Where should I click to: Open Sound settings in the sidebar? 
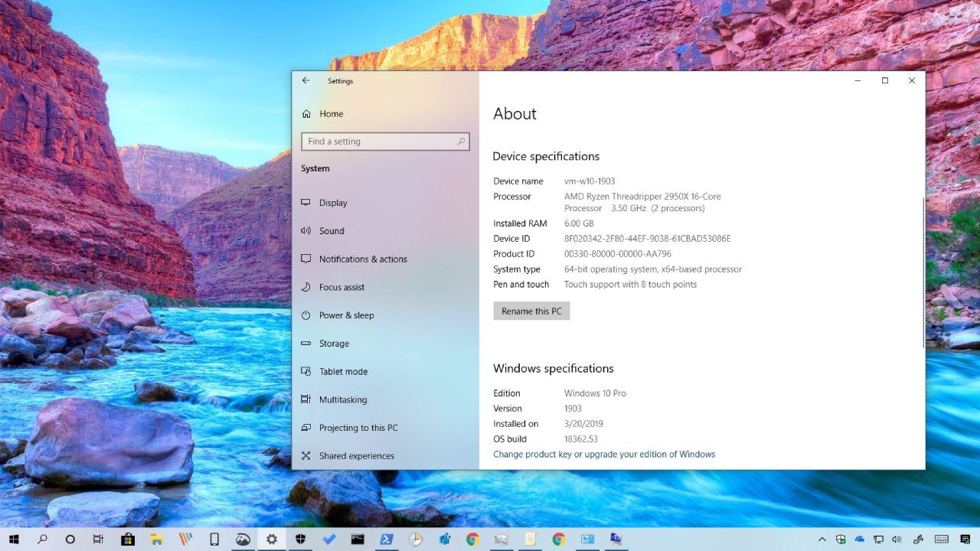[x=332, y=230]
